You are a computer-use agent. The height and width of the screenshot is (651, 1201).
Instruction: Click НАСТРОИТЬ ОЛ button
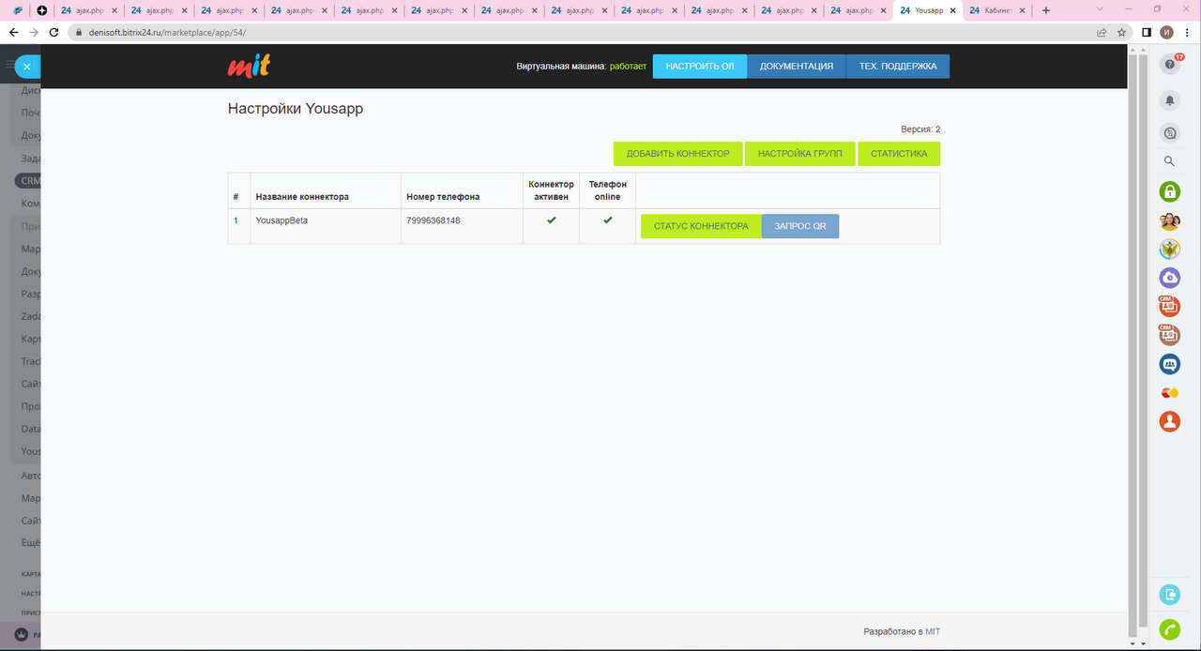point(700,66)
